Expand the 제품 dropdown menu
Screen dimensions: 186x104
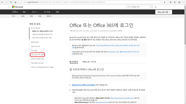coord(25,12)
